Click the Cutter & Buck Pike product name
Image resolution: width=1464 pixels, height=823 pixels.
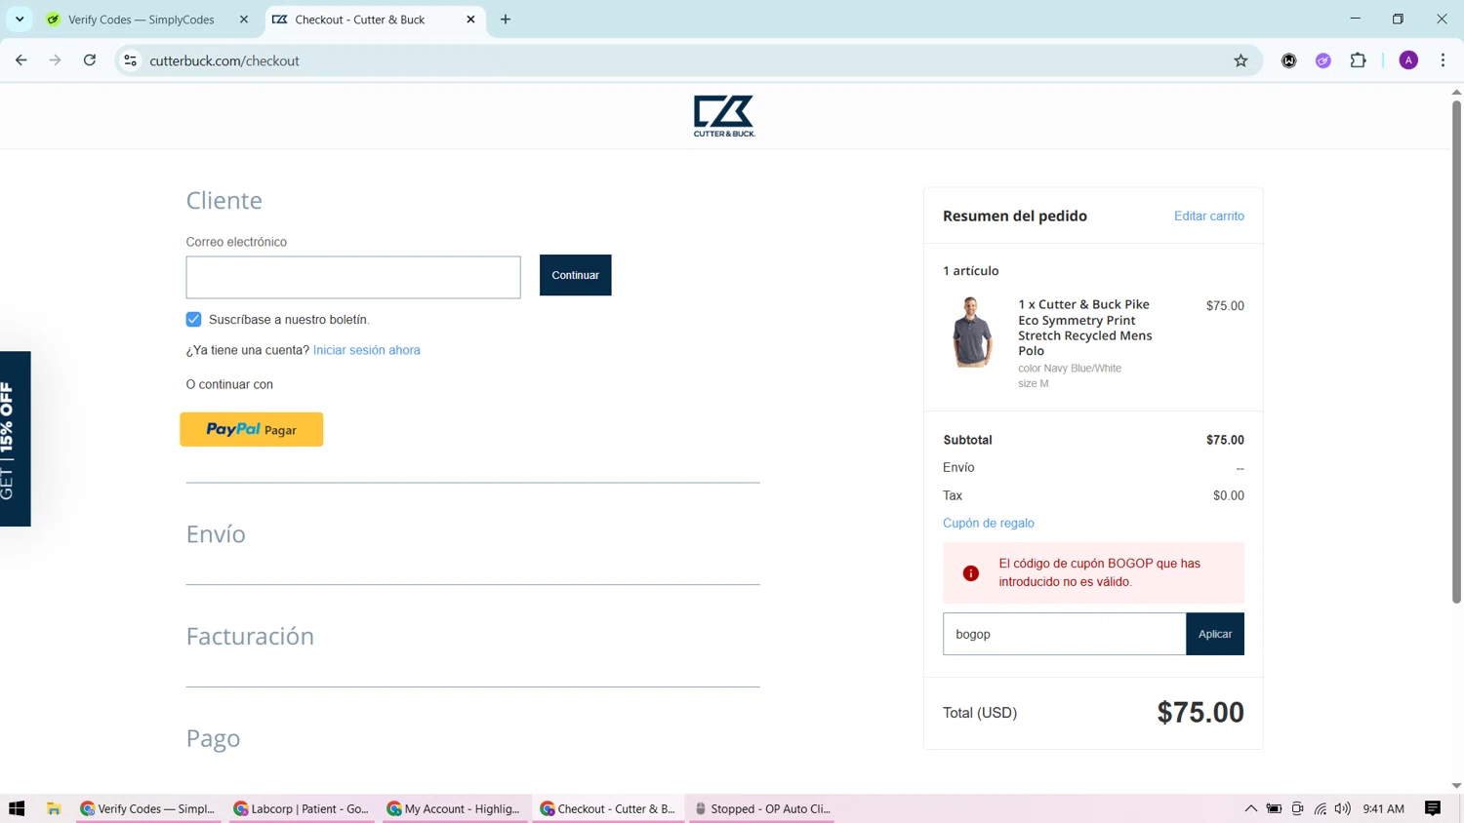pos(1085,328)
